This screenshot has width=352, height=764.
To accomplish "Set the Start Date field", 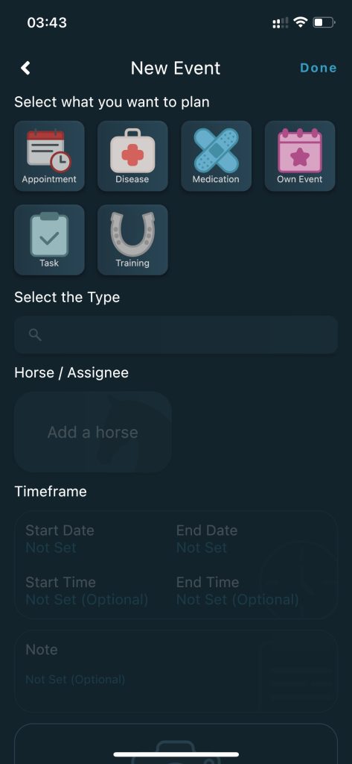I will 60,539.
